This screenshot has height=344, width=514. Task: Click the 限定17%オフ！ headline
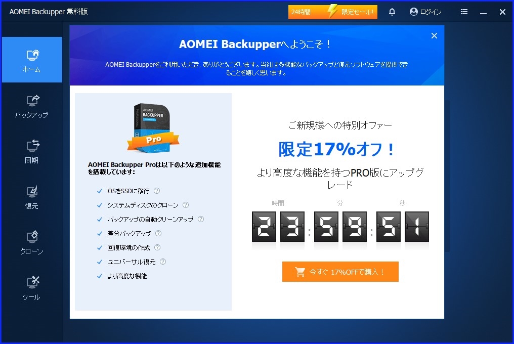(x=337, y=149)
